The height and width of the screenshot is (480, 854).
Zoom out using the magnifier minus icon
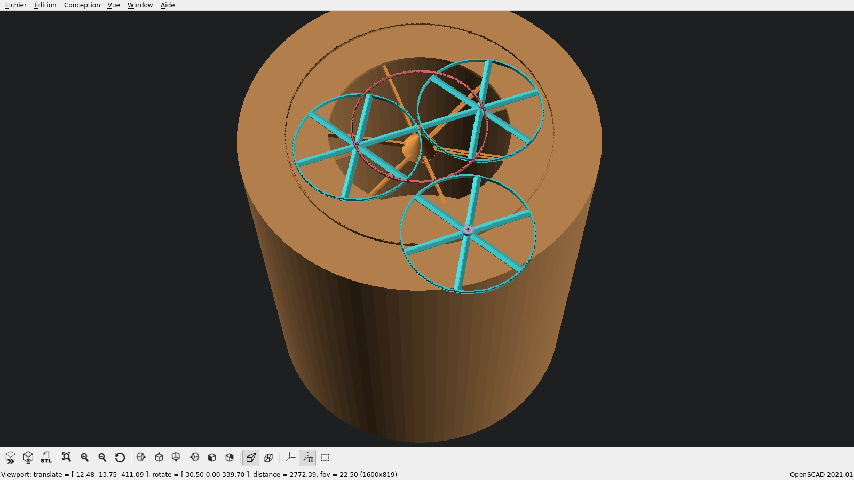pyautogui.click(x=102, y=458)
